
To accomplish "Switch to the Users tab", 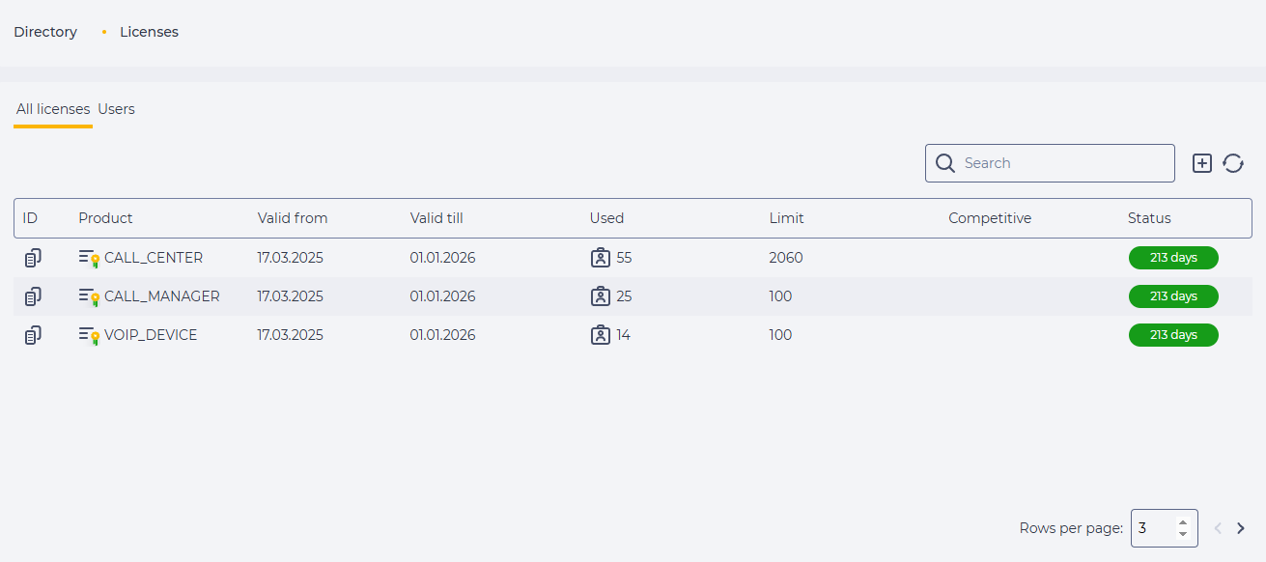I will pyautogui.click(x=116, y=109).
